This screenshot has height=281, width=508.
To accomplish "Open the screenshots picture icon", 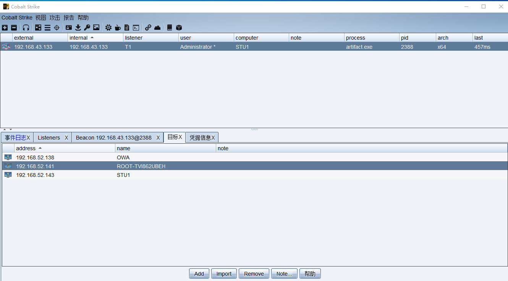I will [x=96, y=27].
